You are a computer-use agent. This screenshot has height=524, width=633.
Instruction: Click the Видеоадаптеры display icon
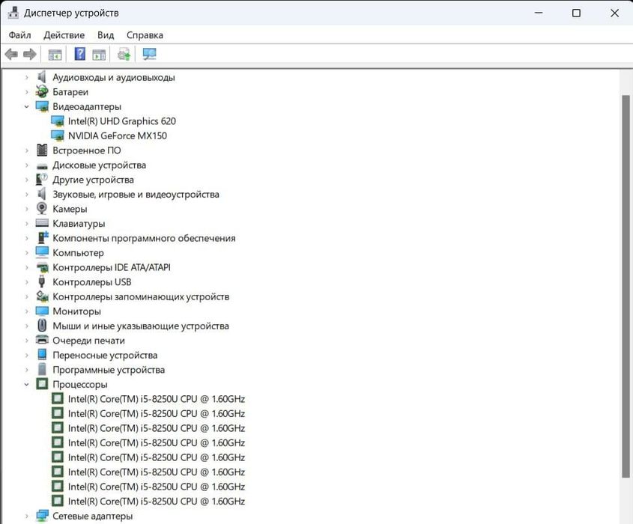[42, 106]
